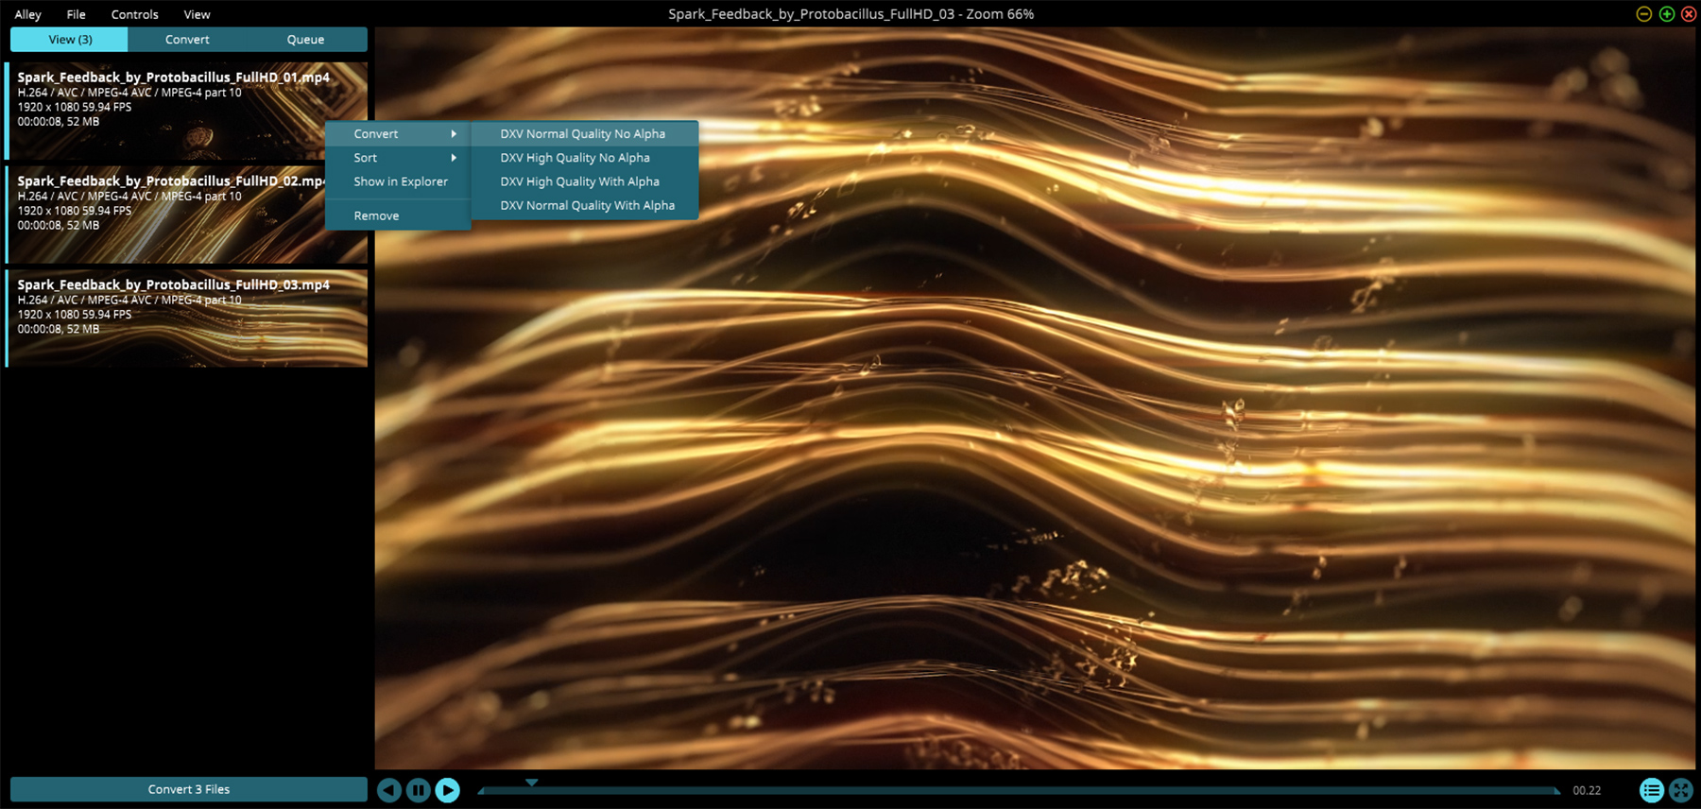Pause the video playback
Screen dimensions: 1701x809
(x=419, y=790)
